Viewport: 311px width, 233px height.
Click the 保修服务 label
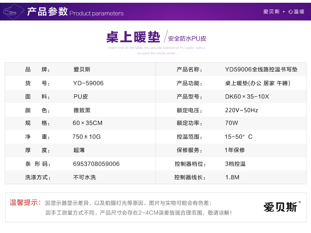tap(189, 150)
